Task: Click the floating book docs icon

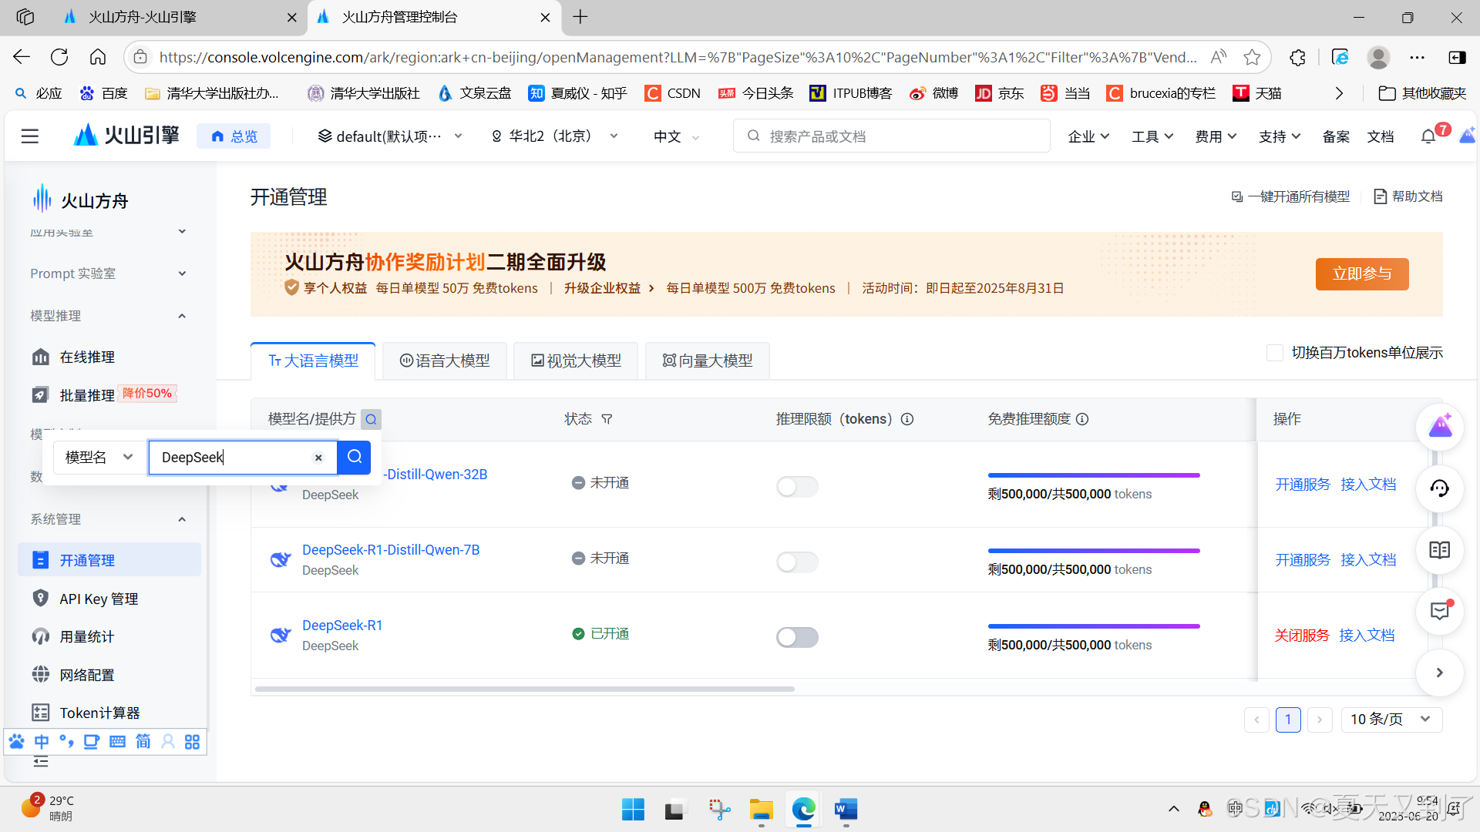Action: [x=1439, y=550]
